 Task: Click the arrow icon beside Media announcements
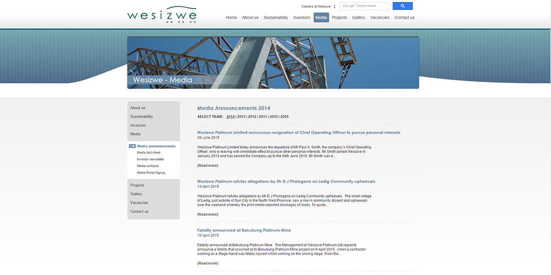coord(132,146)
